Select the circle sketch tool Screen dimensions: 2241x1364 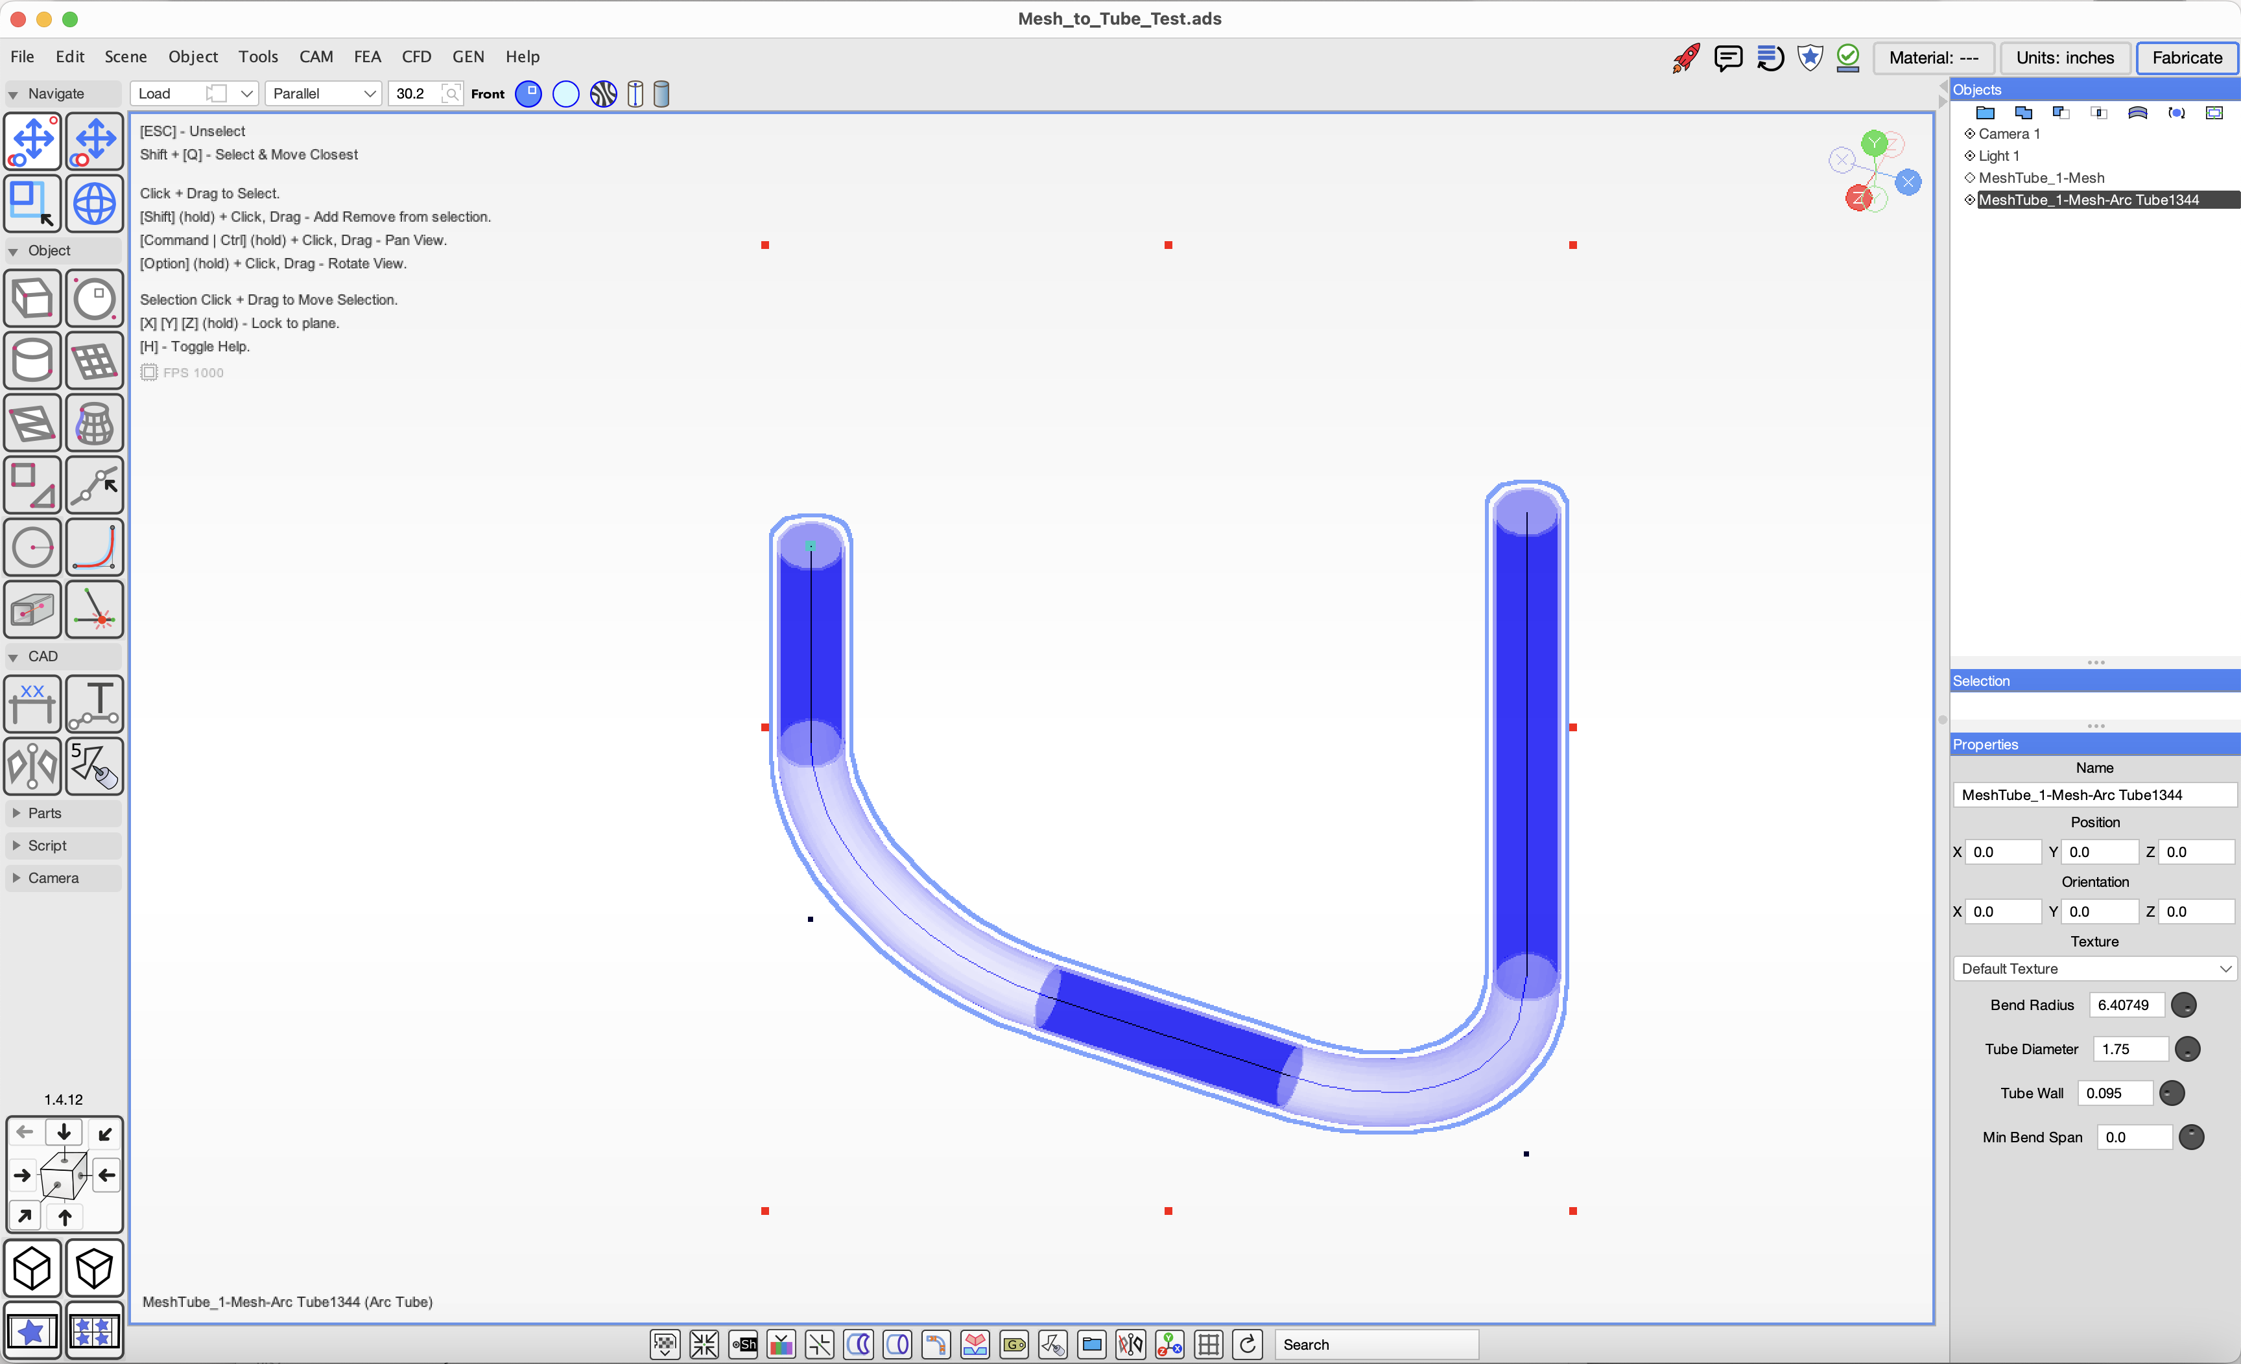[x=32, y=547]
